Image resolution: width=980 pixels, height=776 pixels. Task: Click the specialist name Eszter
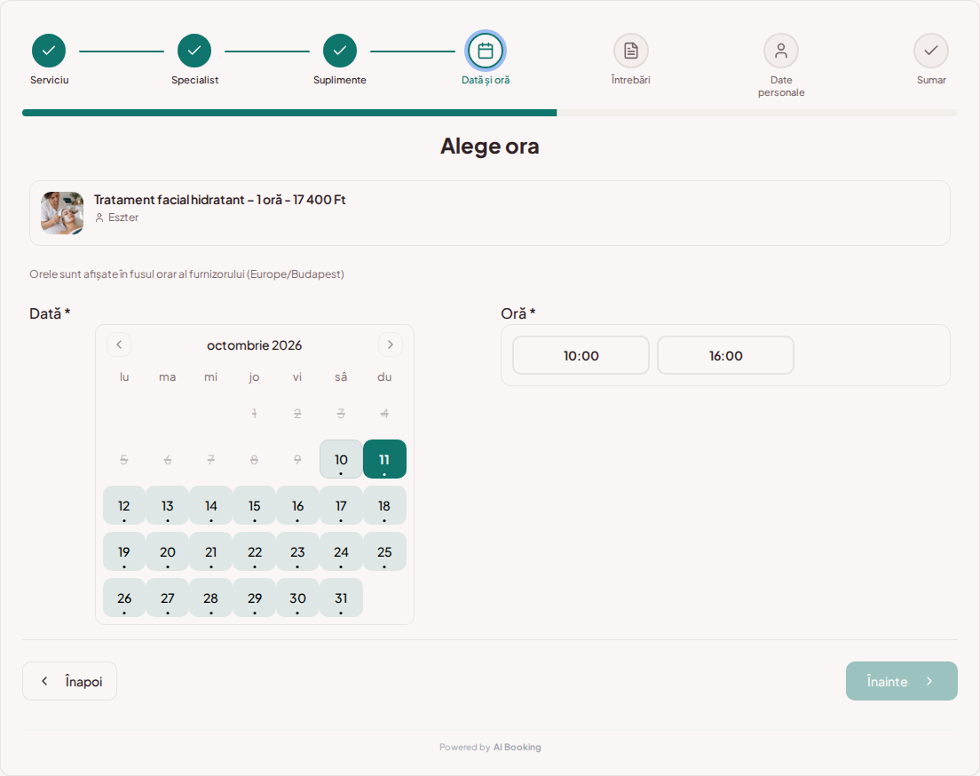coord(123,218)
